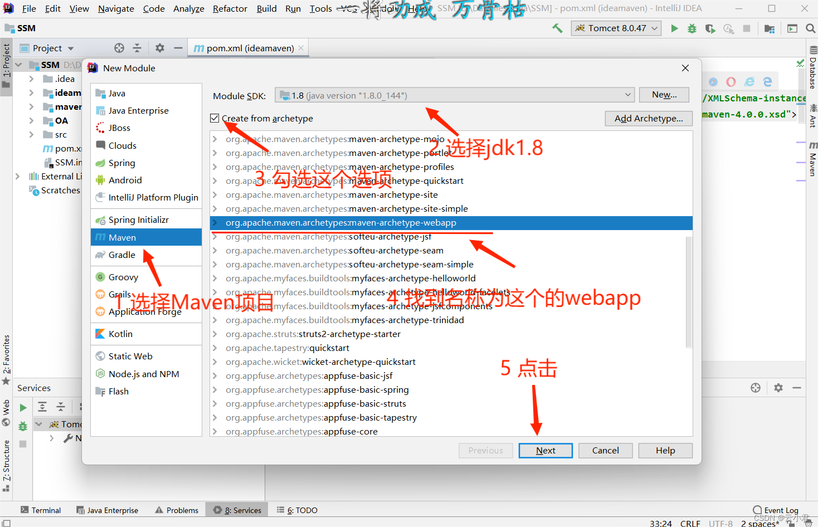Viewport: 818px width, 527px height.
Task: Click the New... SDK button
Action: 664,95
